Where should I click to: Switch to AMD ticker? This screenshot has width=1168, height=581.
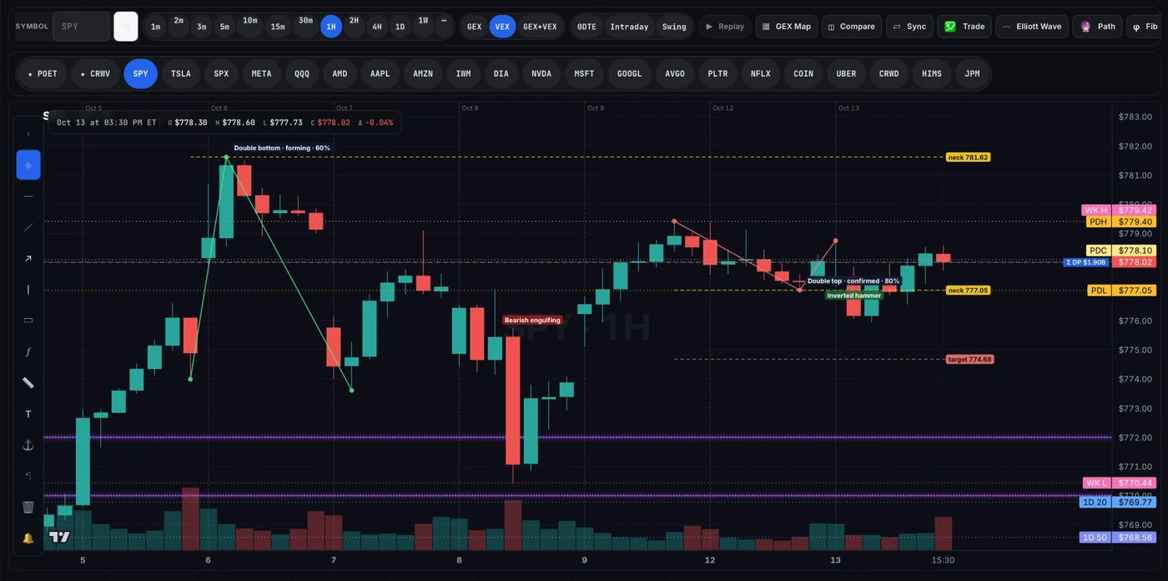(x=340, y=73)
